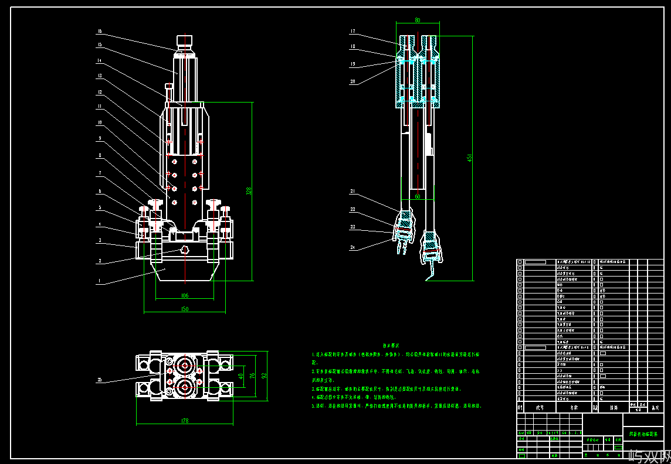Click part callout number 21

353,191
